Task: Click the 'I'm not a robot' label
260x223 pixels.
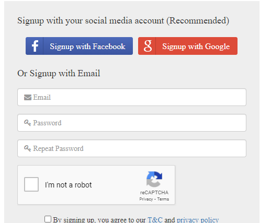Action: click(68, 185)
